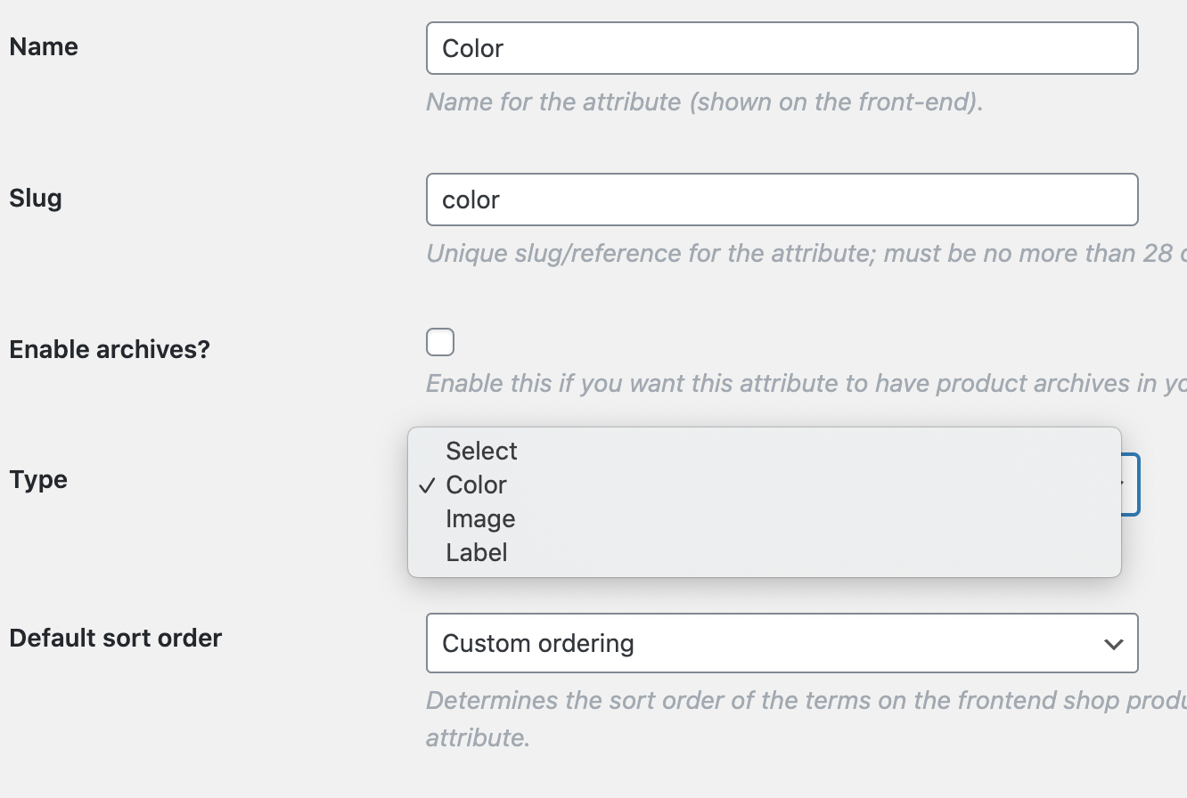Open the Custom ordering dropdown
This screenshot has width=1187, height=798.
(782, 643)
